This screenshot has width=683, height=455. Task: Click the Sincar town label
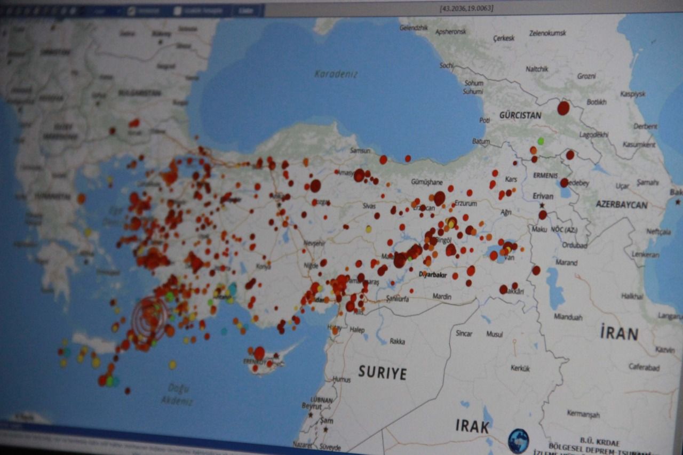464,333
